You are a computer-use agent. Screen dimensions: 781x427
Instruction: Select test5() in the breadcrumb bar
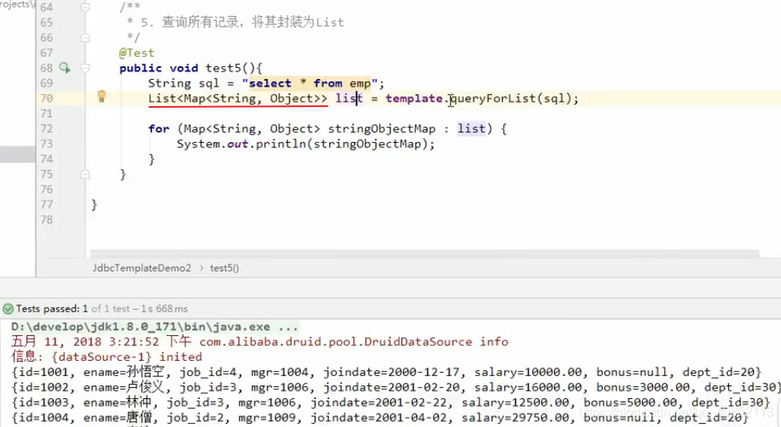(x=224, y=267)
